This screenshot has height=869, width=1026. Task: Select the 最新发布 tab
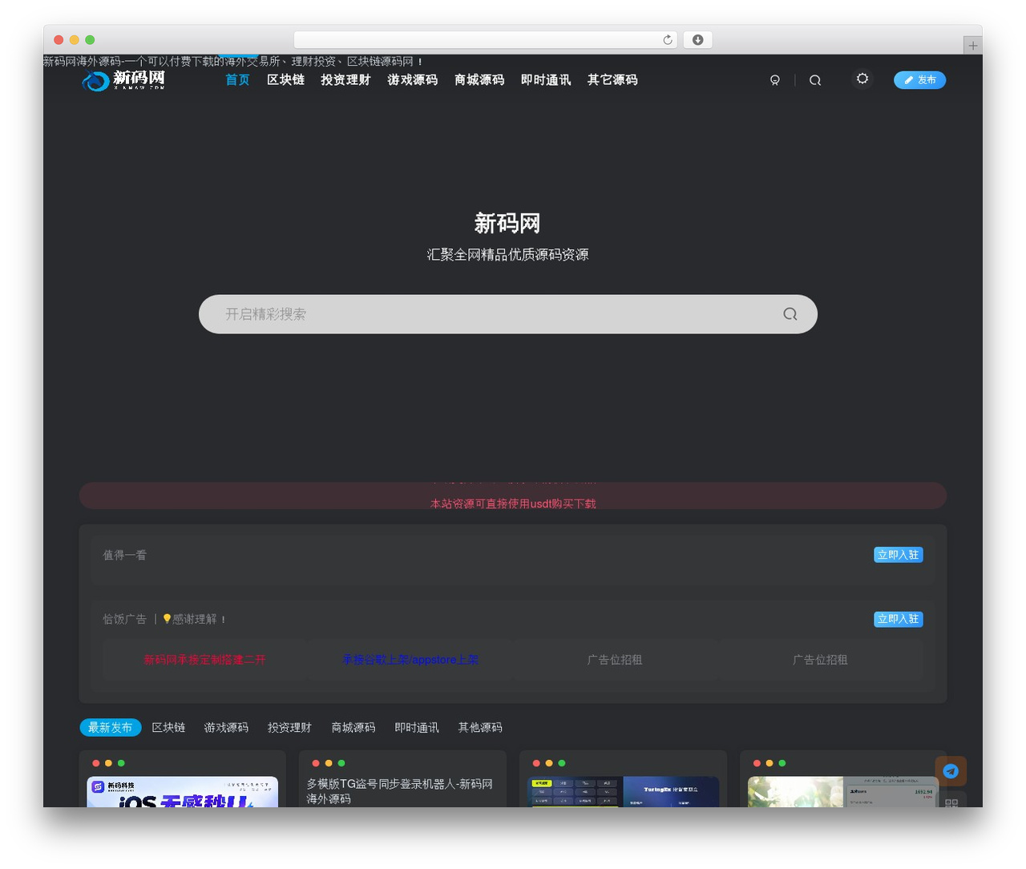111,727
